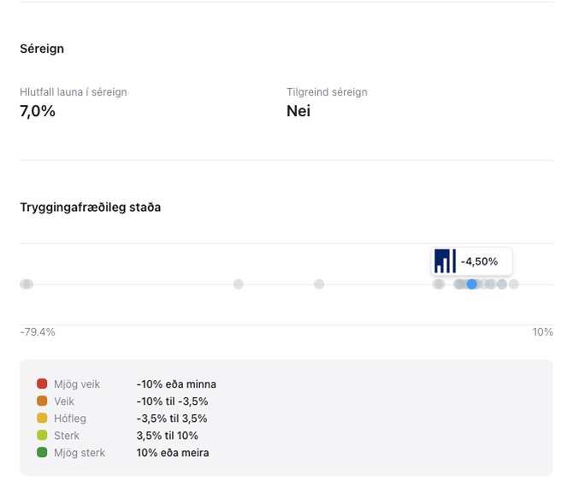Click the Hlutfall launa í séreign label

click(x=74, y=92)
